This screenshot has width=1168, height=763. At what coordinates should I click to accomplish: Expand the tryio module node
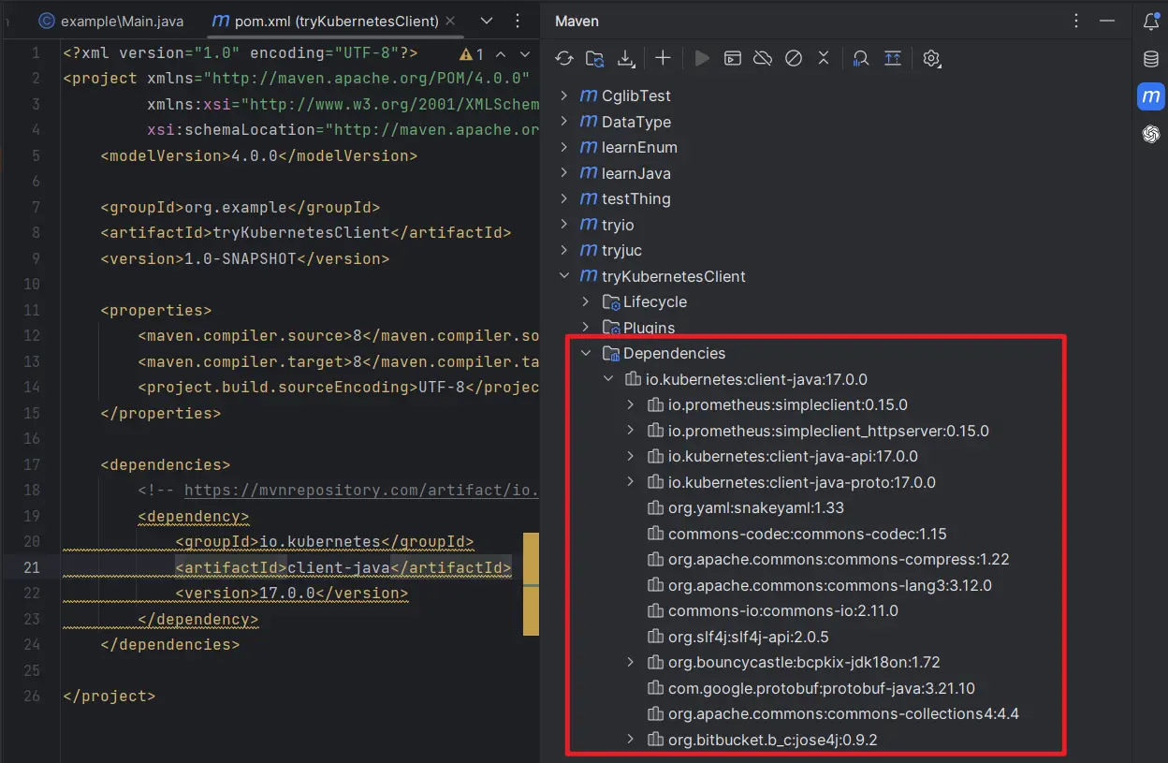tap(564, 225)
